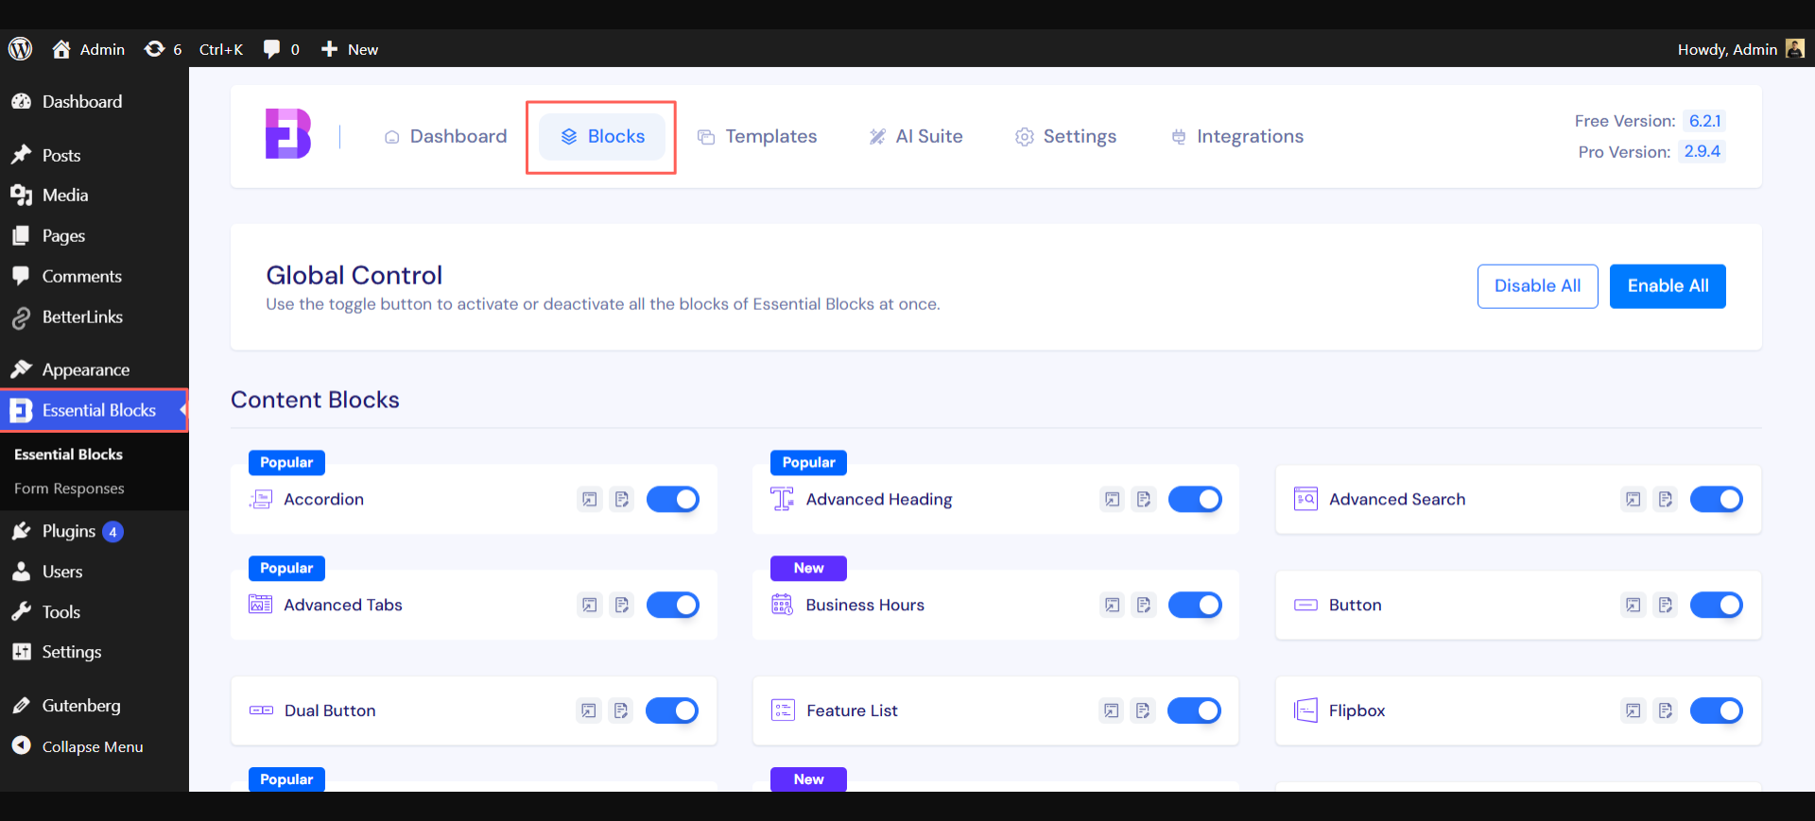Open the Accordion block demo icon
1815x821 pixels.
590,499
